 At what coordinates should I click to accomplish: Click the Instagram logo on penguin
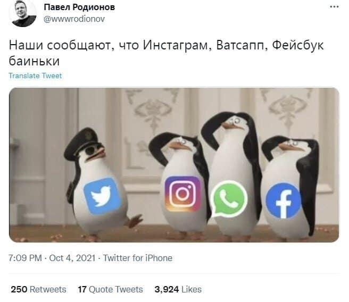coord(182,194)
